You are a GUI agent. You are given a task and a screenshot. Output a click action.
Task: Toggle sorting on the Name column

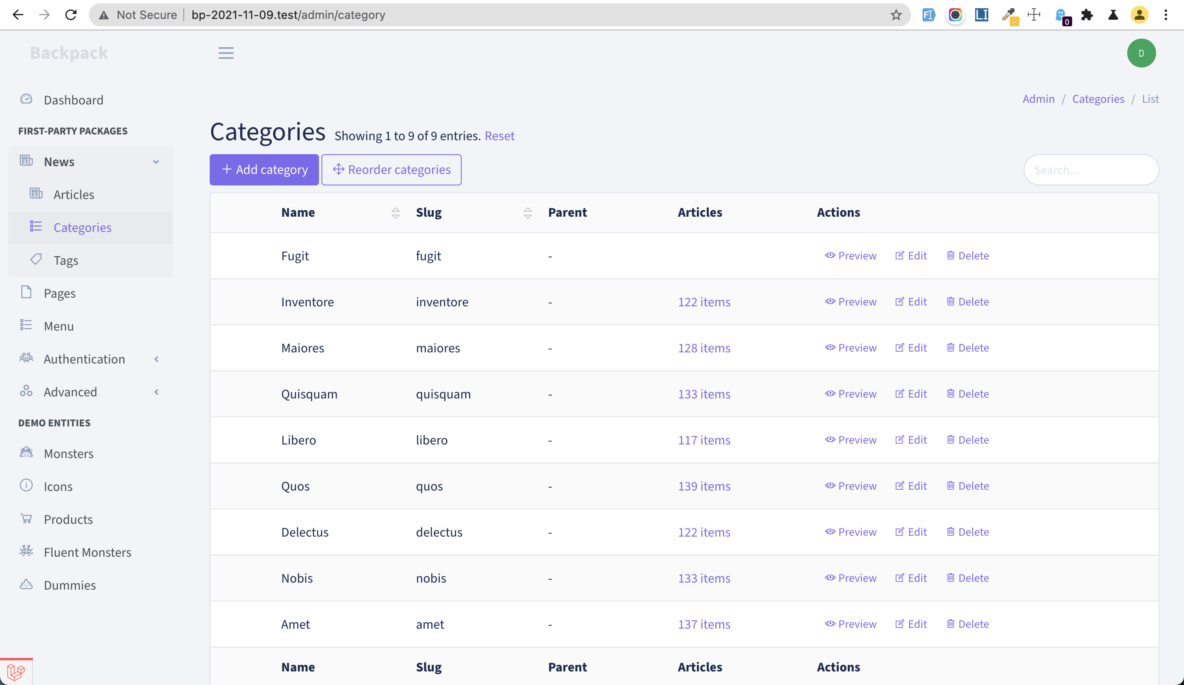click(x=395, y=212)
